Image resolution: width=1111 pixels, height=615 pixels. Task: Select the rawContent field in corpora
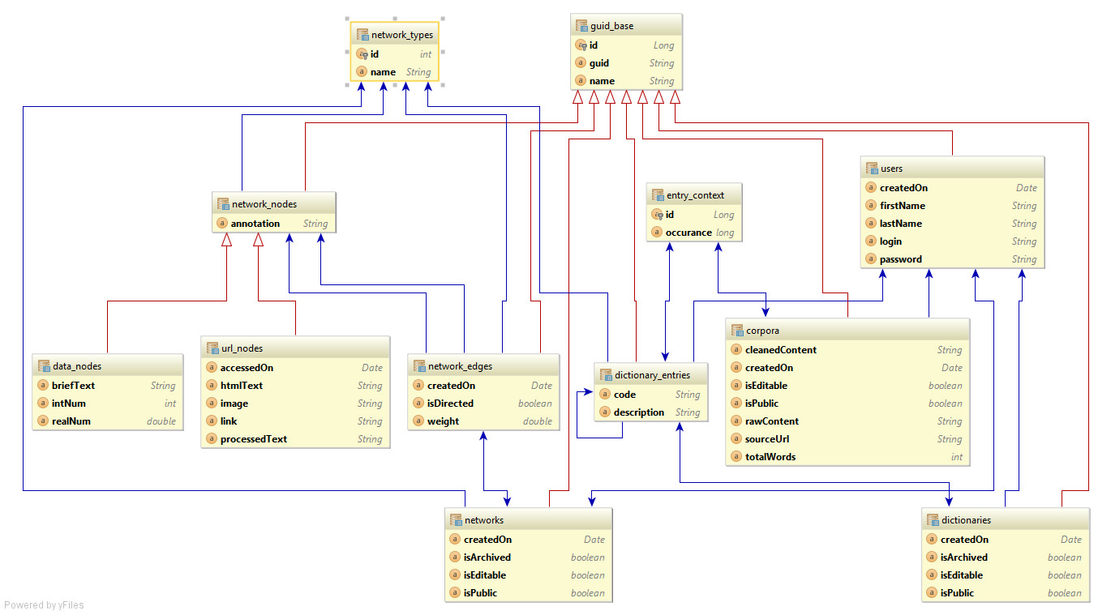771,421
